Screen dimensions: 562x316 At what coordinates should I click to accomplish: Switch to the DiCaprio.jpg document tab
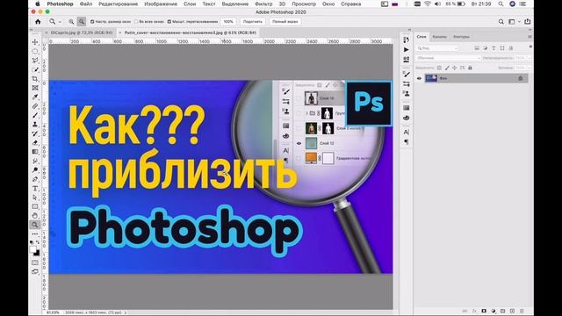[82, 32]
